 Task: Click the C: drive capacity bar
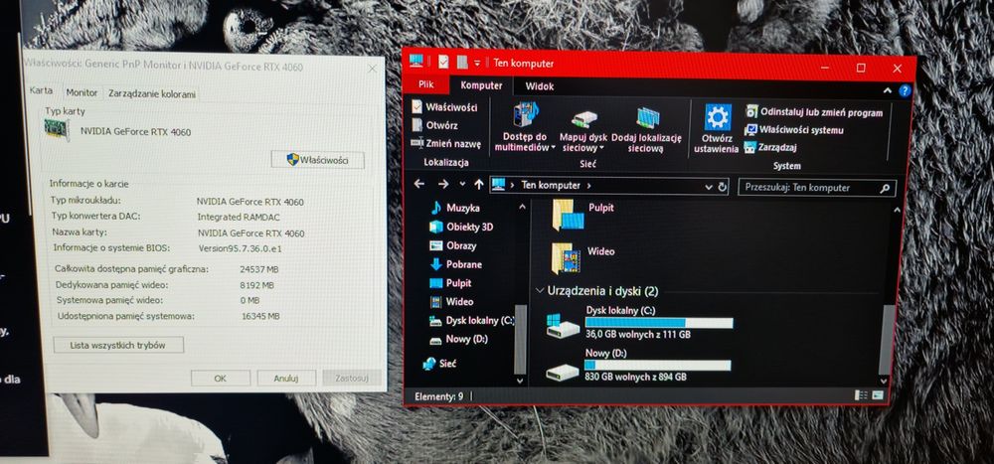[659, 323]
